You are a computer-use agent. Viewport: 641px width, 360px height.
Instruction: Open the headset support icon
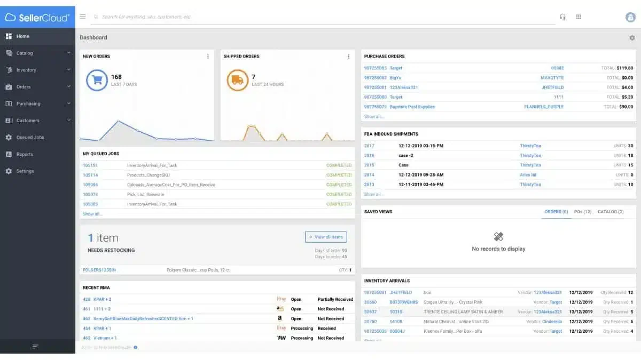(562, 17)
